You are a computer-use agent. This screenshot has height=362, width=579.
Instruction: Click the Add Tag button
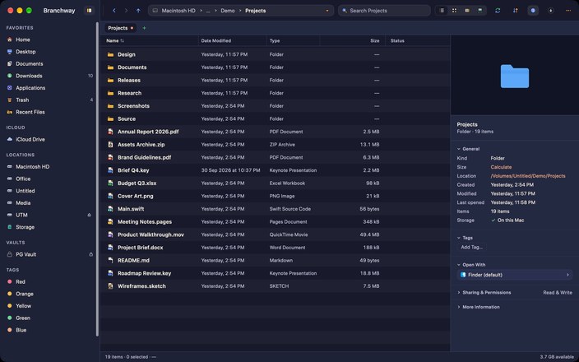[471, 247]
